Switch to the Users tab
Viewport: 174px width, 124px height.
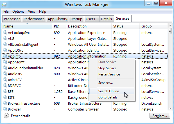point(92,19)
